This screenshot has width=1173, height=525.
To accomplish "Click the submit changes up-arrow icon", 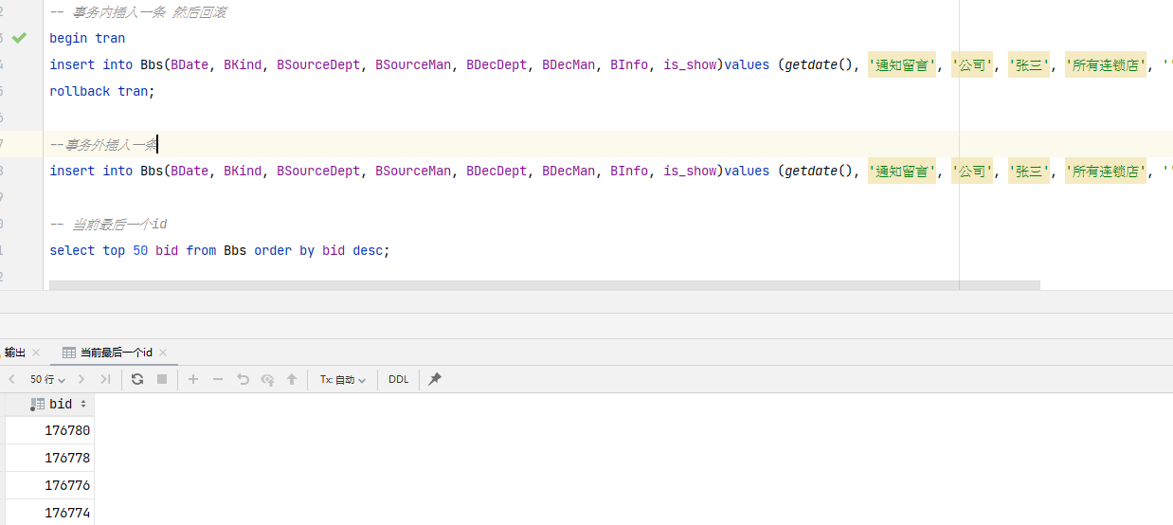I will click(x=292, y=379).
